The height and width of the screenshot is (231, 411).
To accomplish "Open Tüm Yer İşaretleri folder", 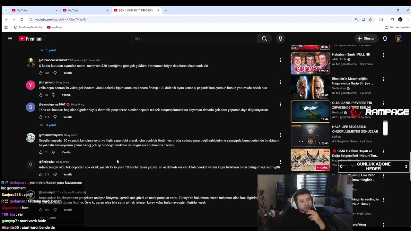I will click(x=397, y=27).
